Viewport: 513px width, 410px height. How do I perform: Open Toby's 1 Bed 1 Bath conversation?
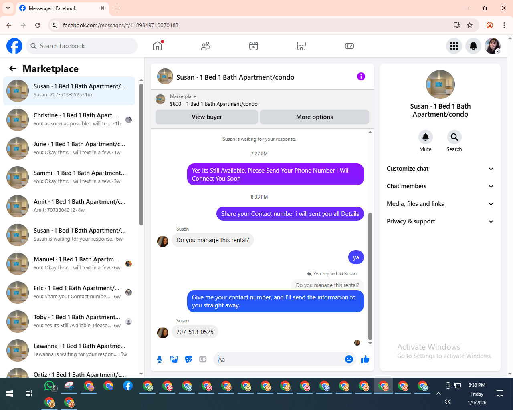(x=69, y=322)
